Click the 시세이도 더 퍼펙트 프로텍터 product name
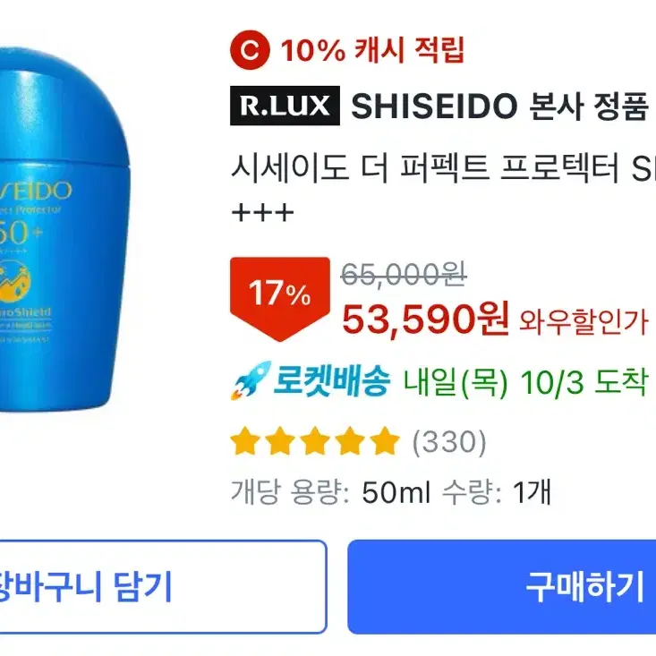This screenshot has width=656, height=656. [424, 168]
